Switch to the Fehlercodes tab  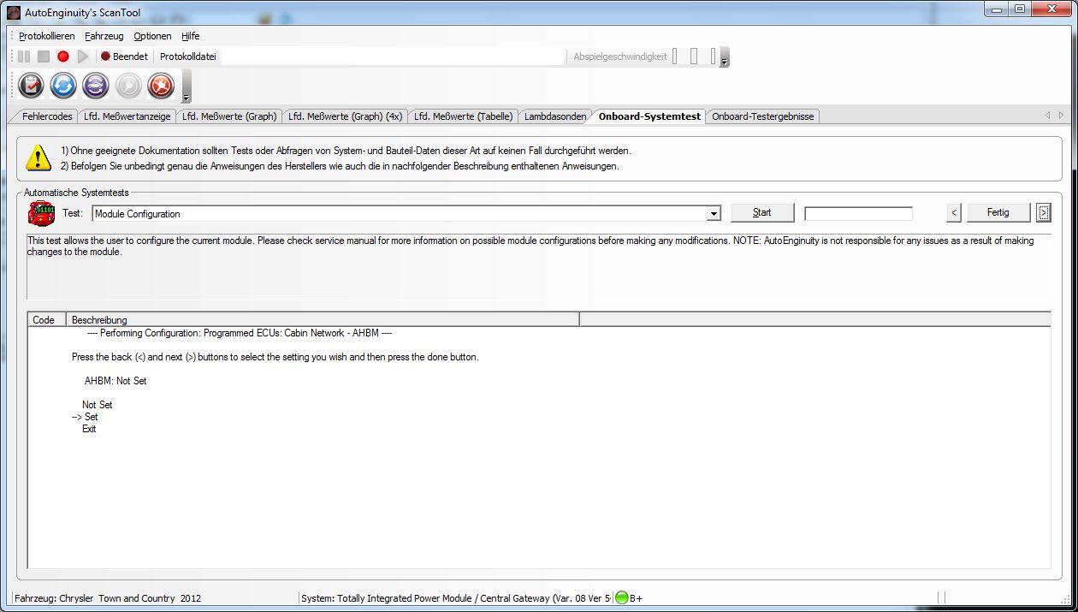(47, 116)
